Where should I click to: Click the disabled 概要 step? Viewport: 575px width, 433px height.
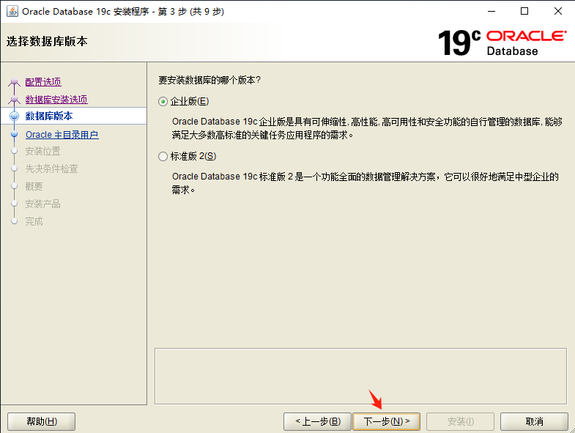34,186
